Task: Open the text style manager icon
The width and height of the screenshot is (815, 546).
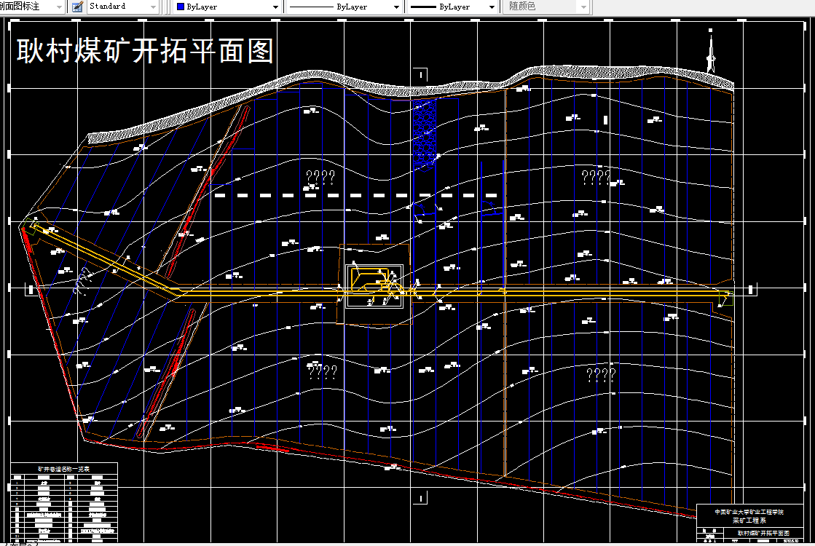Action: pyautogui.click(x=75, y=7)
